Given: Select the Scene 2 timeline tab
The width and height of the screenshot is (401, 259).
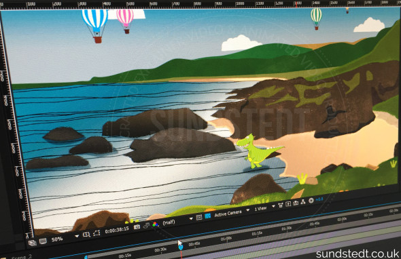Looking at the screenshot, I should coord(22,257).
